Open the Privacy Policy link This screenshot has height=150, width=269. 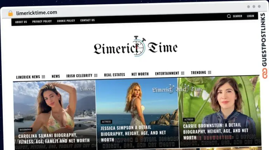[42, 21]
